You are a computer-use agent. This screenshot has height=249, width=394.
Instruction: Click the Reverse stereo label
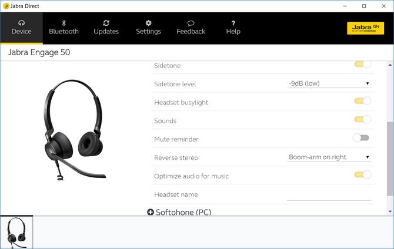tap(176, 157)
